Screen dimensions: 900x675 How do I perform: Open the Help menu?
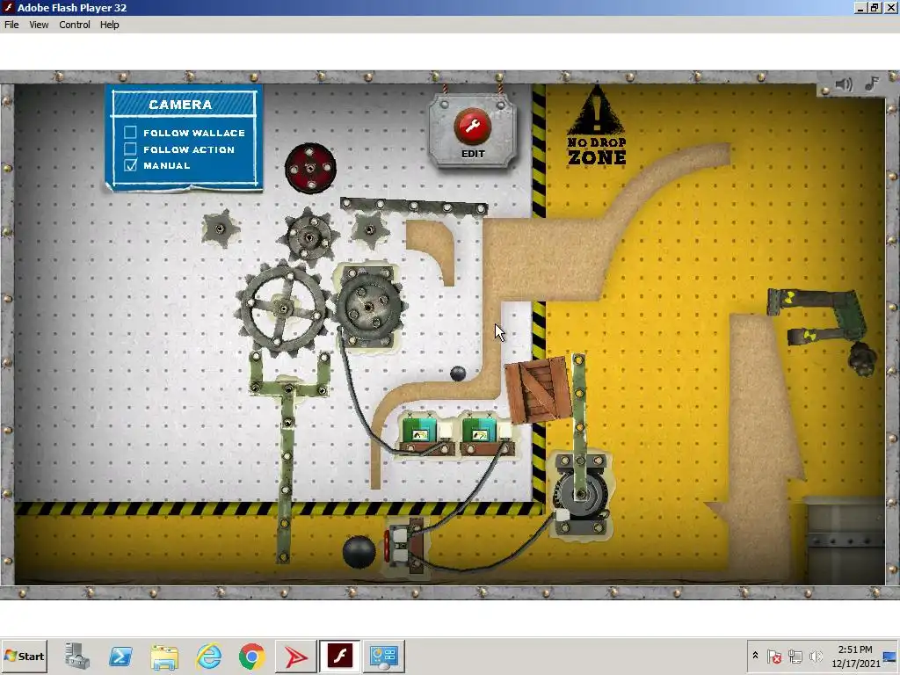109,25
